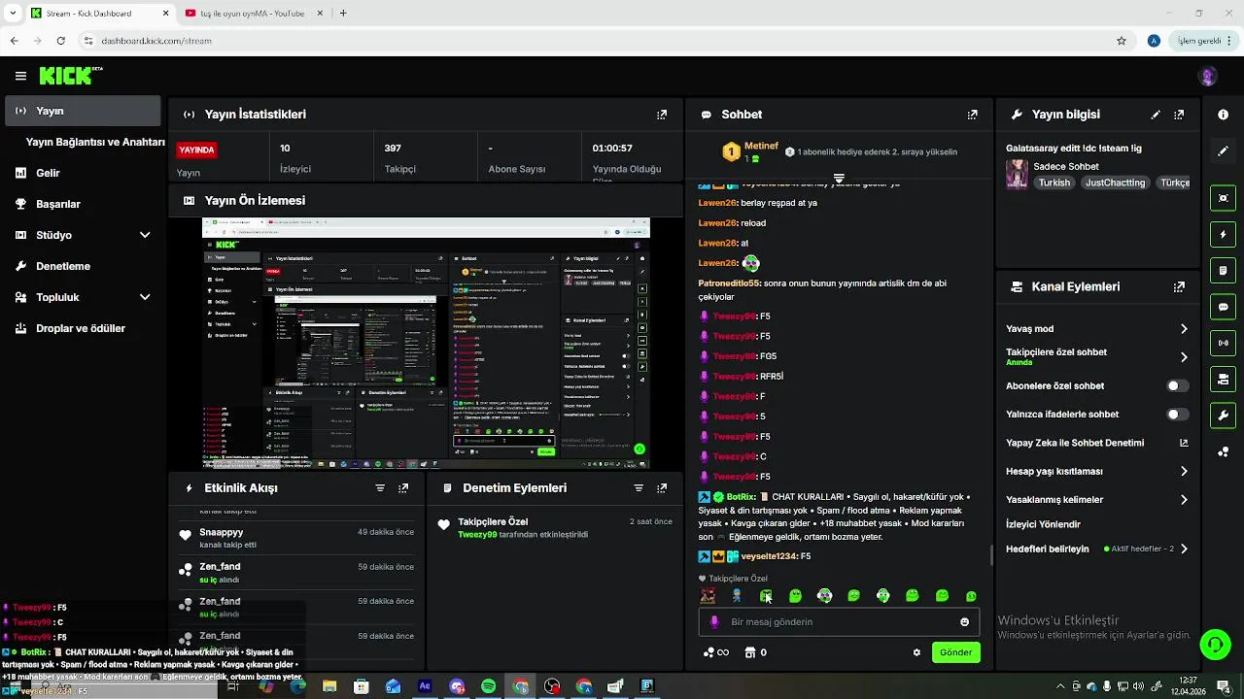The height and width of the screenshot is (699, 1244).
Task: Click the JustChatting tag
Action: tap(1115, 183)
